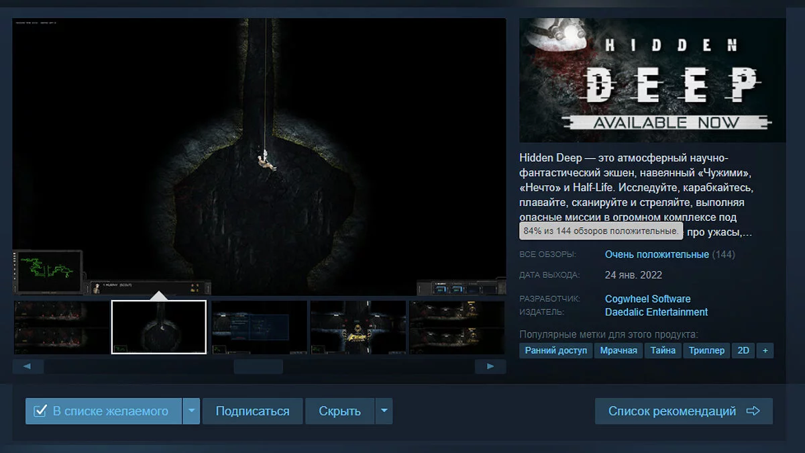Click the arrow icon on recommendations button
Screen dimensions: 805x453
(753, 411)
